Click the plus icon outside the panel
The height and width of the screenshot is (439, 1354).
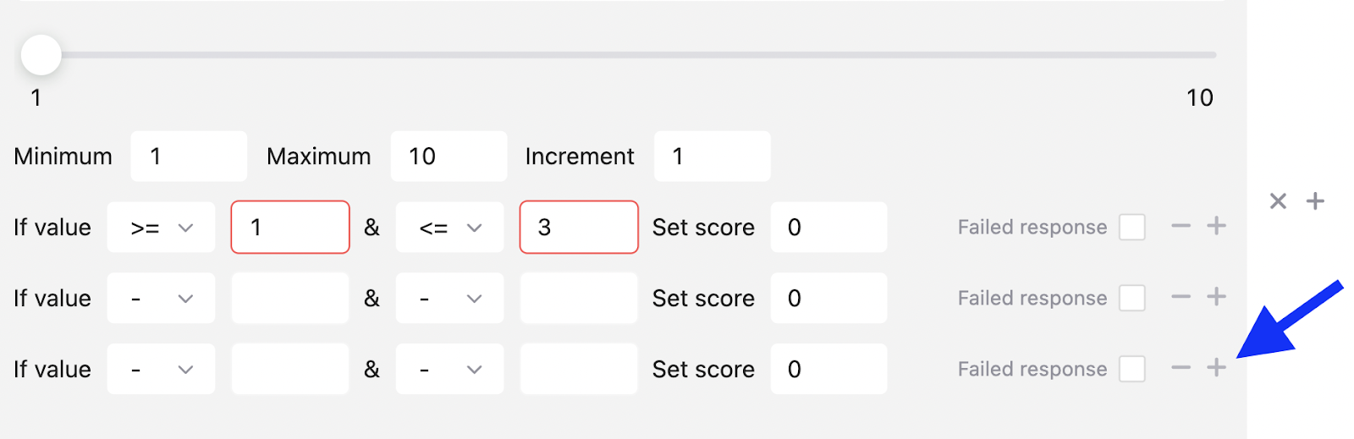(x=1315, y=201)
